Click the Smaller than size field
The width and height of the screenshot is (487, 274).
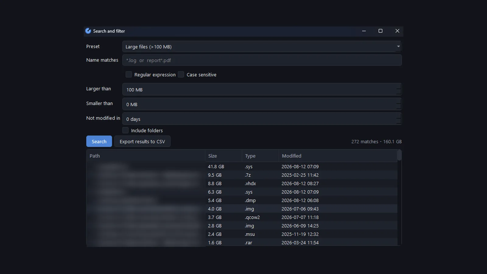click(262, 104)
